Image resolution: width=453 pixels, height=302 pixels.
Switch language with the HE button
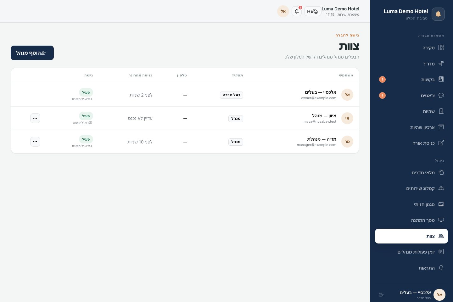313,11
